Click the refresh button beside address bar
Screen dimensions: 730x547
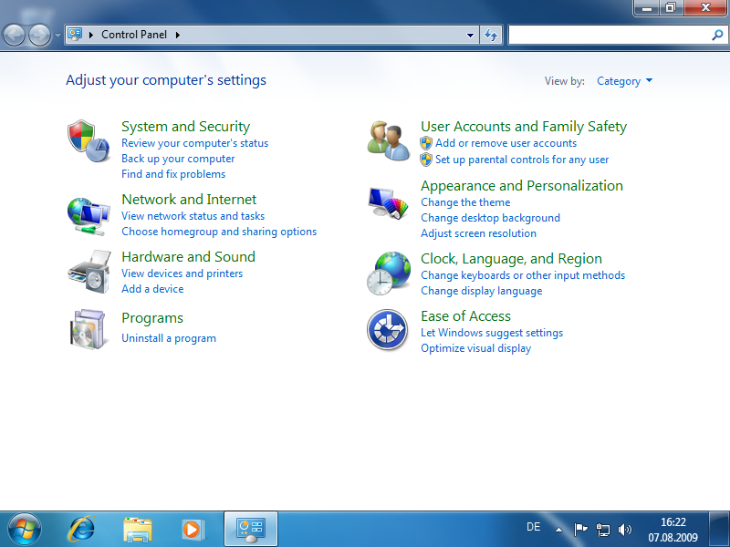click(x=492, y=35)
